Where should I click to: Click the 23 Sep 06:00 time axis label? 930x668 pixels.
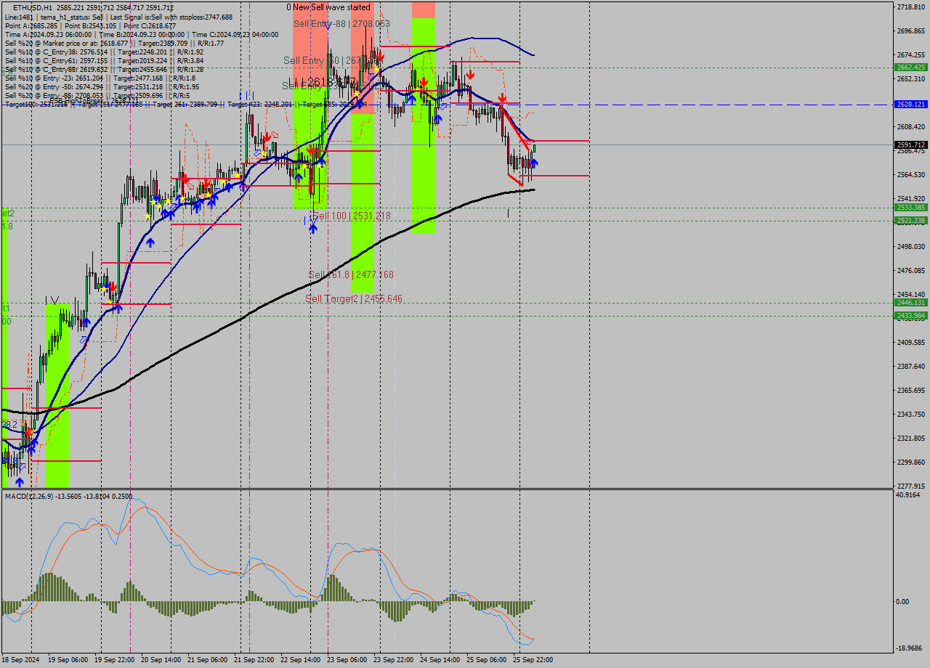348,660
